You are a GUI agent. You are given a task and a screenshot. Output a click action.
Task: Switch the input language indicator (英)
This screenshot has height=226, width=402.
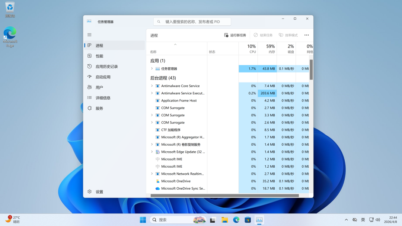click(x=363, y=220)
